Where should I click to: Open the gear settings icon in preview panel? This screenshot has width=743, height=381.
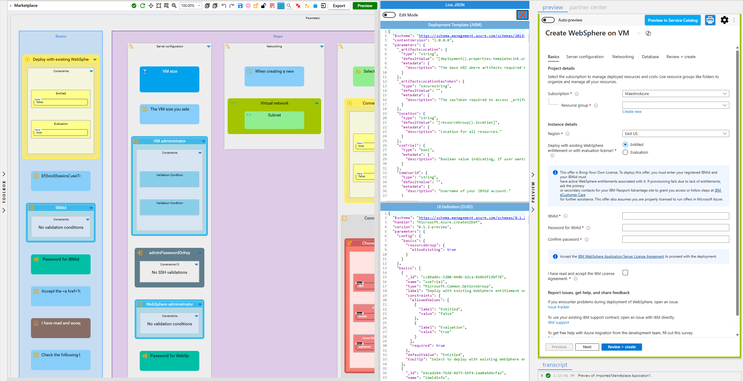point(724,20)
